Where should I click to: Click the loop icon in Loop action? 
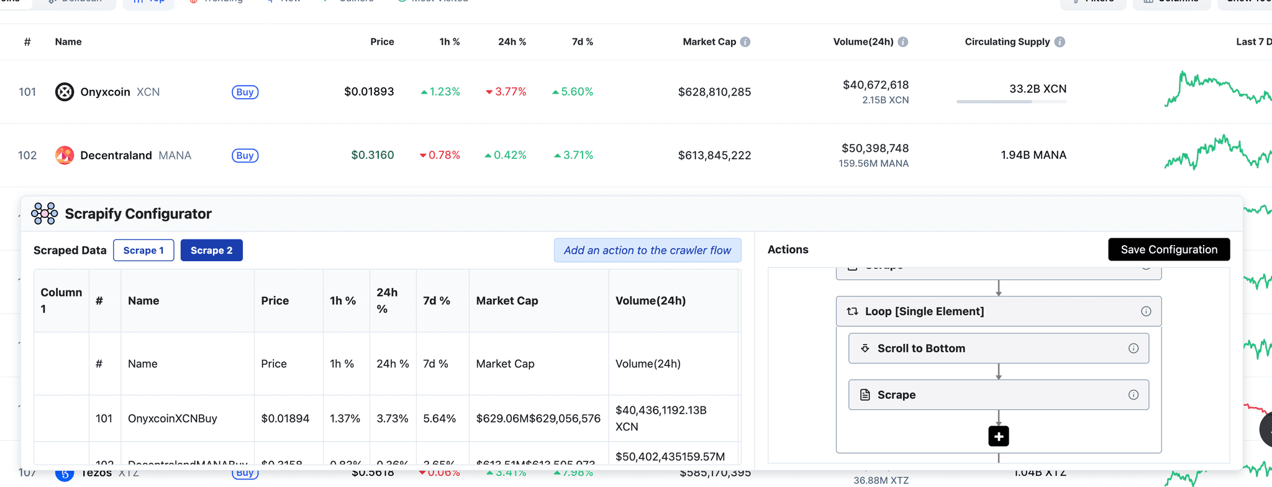click(852, 311)
